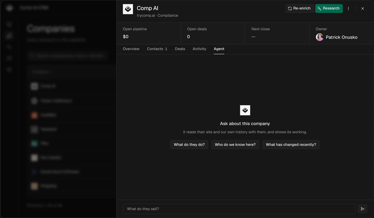Click the Patrick Onusko owner name
Image resolution: width=374 pixels, height=218 pixels.
pyautogui.click(x=342, y=37)
